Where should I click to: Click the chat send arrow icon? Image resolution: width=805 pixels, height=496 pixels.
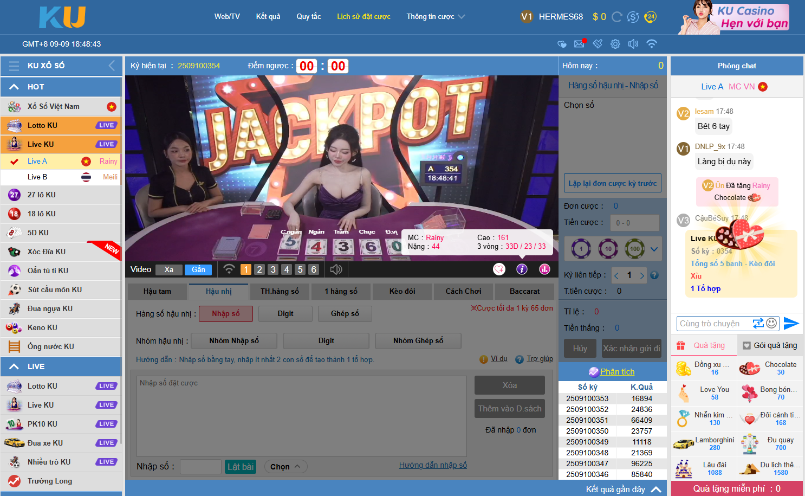point(791,324)
